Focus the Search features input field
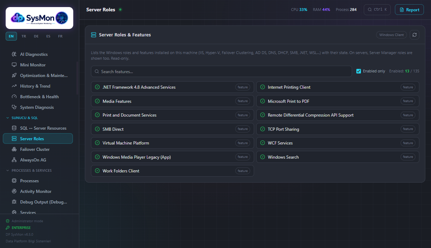Screen dimensions: 431x248 click(222, 71)
